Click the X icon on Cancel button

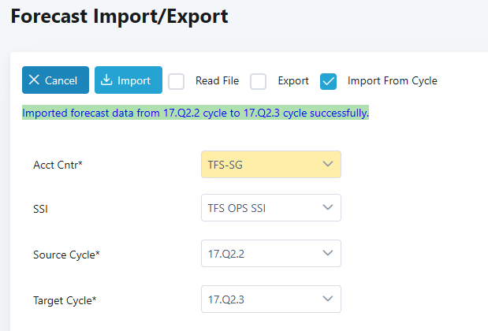34,80
